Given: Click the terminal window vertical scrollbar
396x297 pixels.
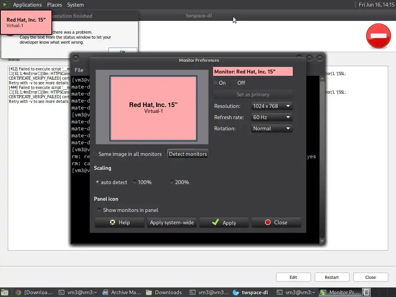Looking at the screenshot, I should [322, 160].
